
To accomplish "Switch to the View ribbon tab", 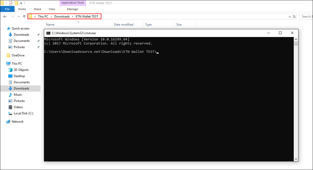I will pos(52,9).
